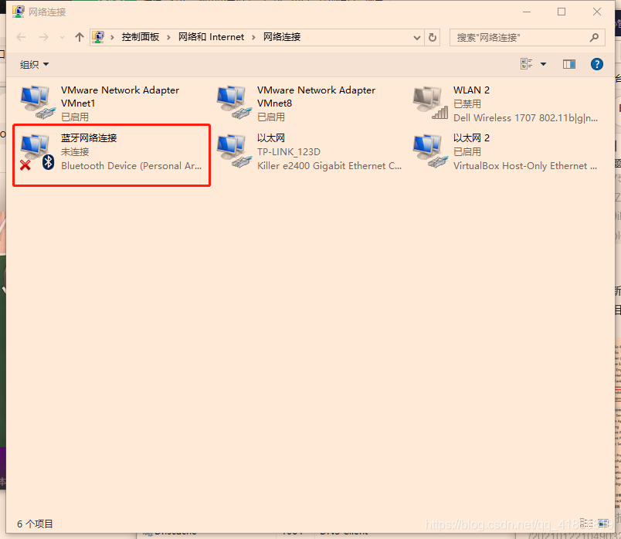Select the disabled WLAN 2 adapter icon
Viewport: 621px width, 539px height.
click(x=430, y=102)
